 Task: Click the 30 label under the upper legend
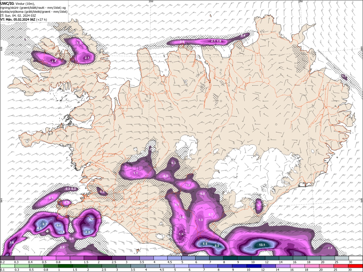coord(351,262)
